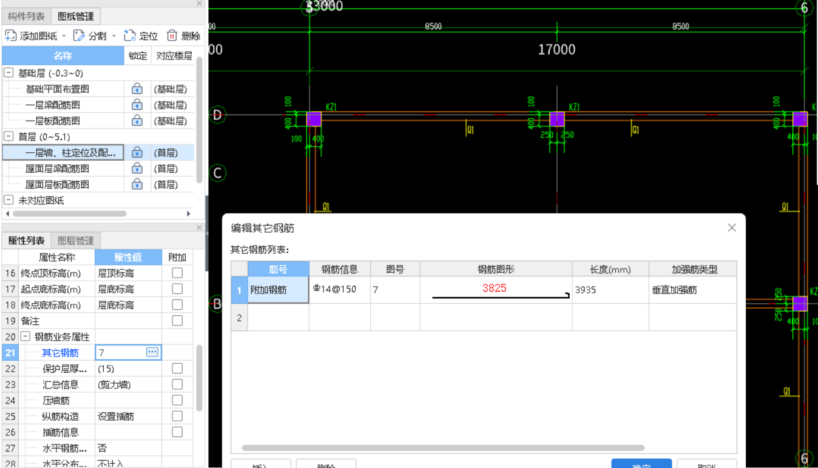Check 附加 box for 备注
The height and width of the screenshot is (468, 818).
[177, 320]
